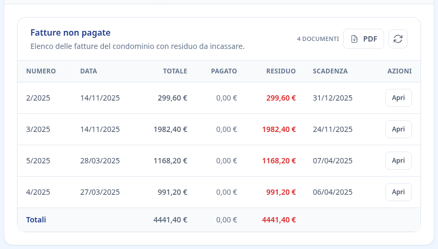
Task: Export unpaid invoices with the PDF button
Action: [363, 39]
